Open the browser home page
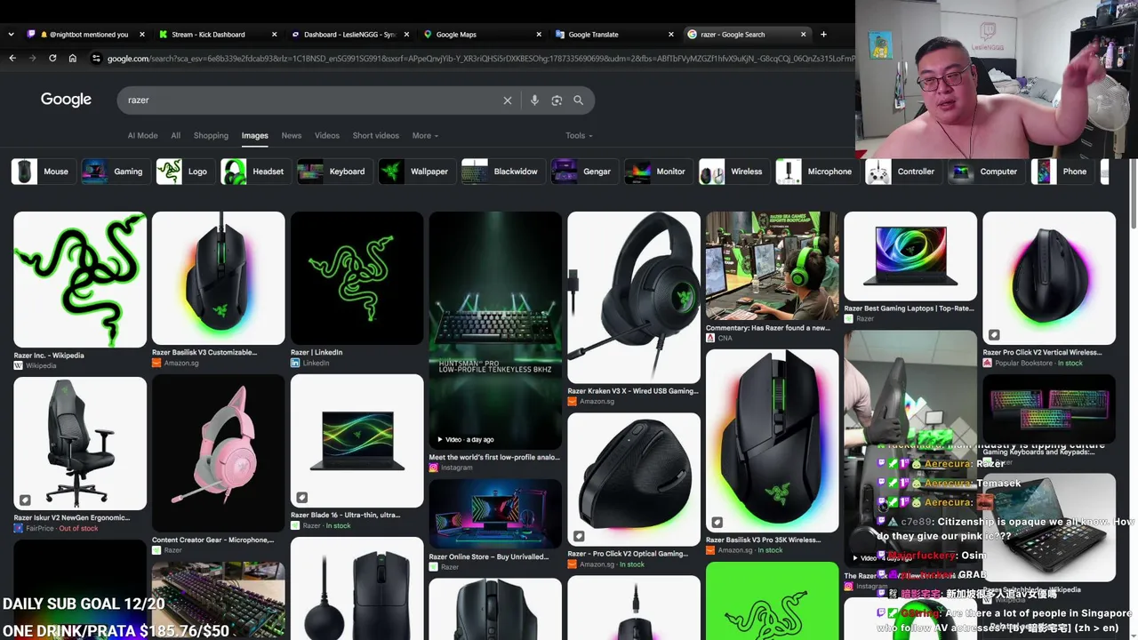 click(73, 59)
